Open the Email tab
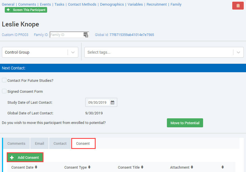Screen dimensions: 246x172 (x=39, y=143)
